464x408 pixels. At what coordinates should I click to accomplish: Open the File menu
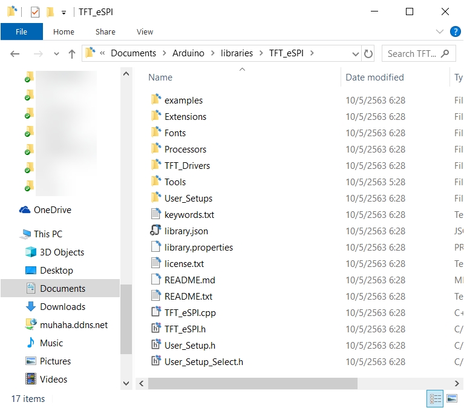(21, 31)
